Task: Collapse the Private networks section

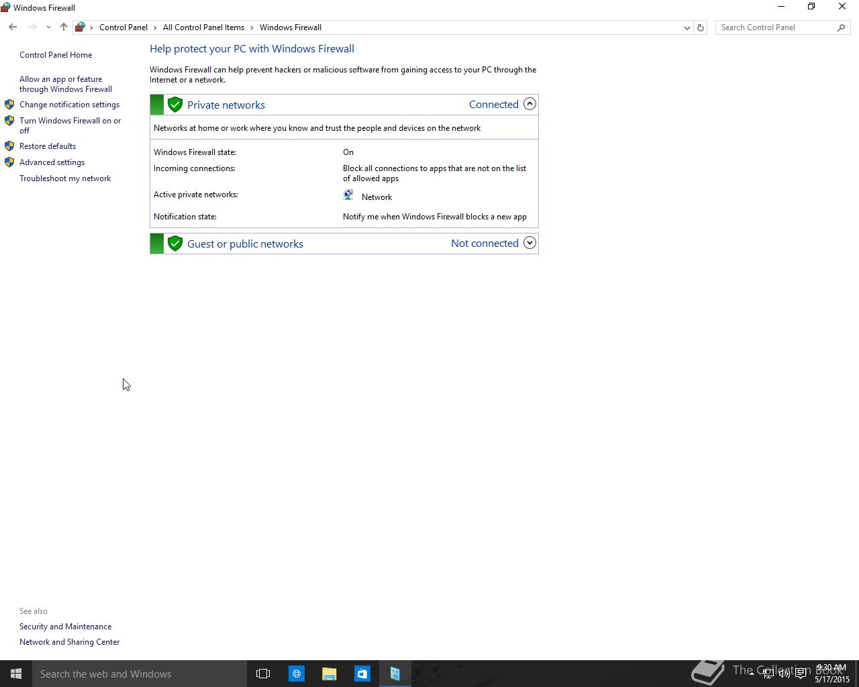Action: point(529,104)
